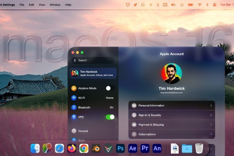Click the Bluetooth 'On' status value

pos(112,107)
